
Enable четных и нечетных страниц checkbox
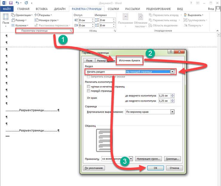88,86
